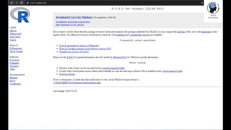Open 'Should I run 32-bit or 64-bit R?'
The height and width of the screenshot is (130, 231).
pyautogui.click(x=74, y=52)
